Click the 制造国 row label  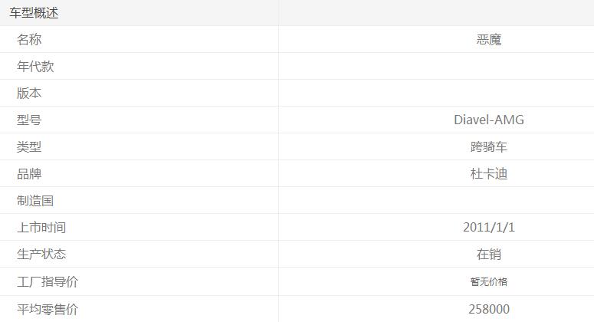tap(35, 201)
